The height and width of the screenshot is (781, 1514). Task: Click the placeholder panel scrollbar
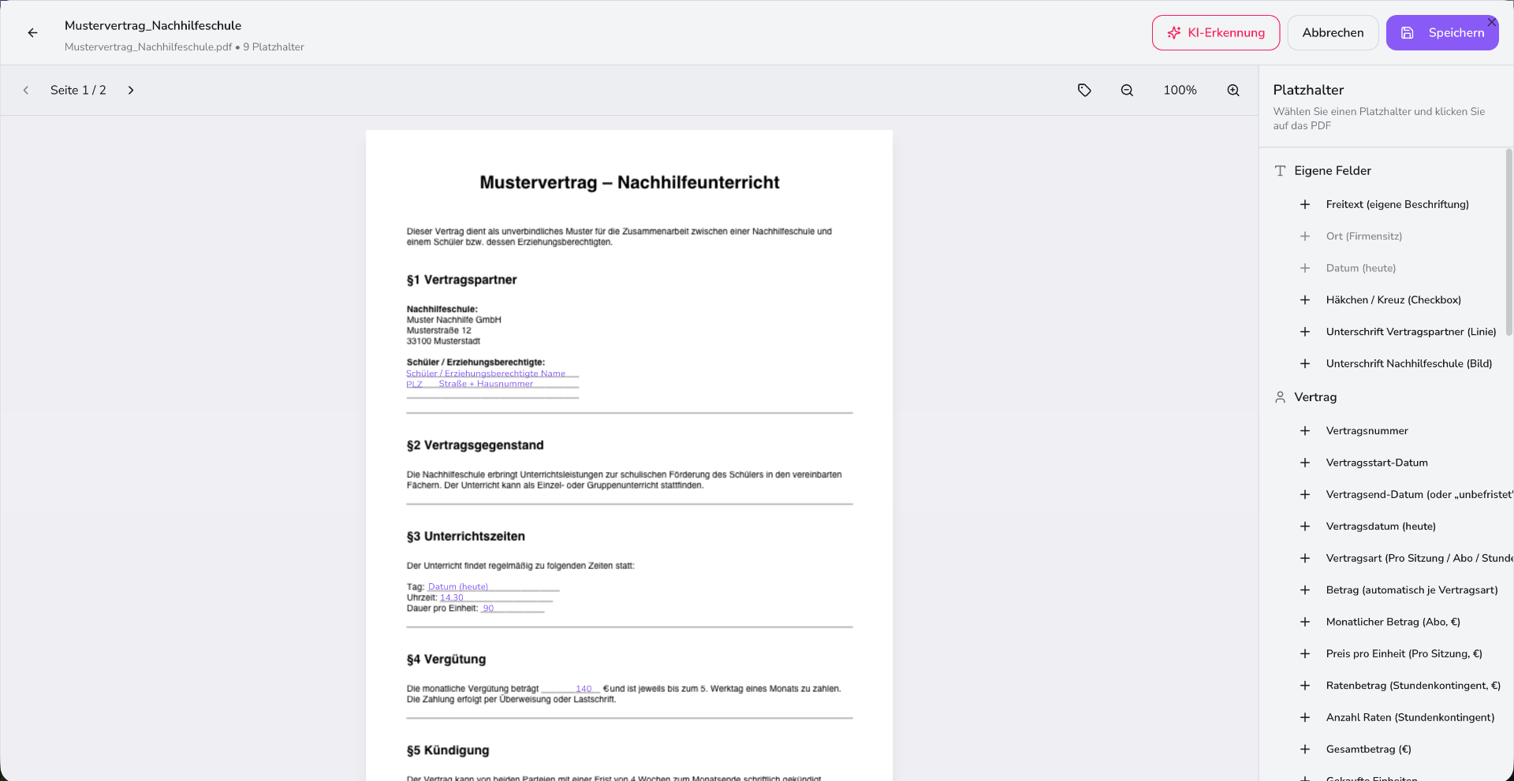pyautogui.click(x=1508, y=243)
